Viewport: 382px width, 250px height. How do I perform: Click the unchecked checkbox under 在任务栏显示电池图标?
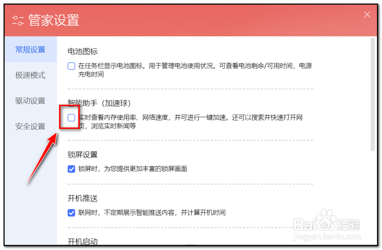click(x=71, y=66)
